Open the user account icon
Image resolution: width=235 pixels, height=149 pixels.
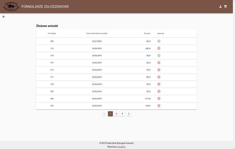[x=220, y=7]
